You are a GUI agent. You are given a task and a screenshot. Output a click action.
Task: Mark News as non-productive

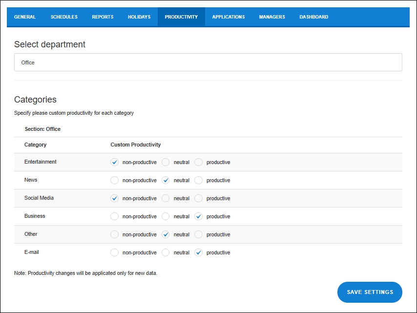click(x=114, y=180)
